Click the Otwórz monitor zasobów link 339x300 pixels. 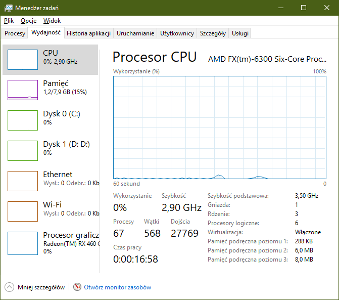pos(117,287)
